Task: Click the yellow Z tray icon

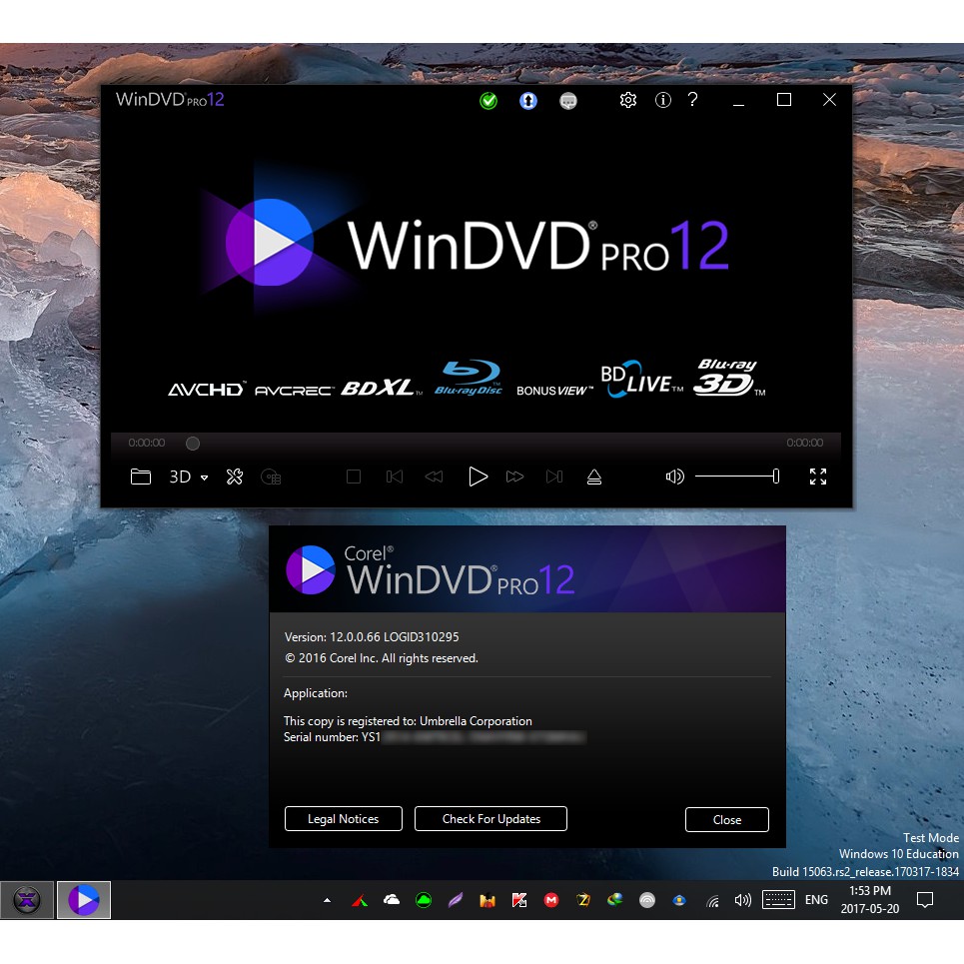Action: [x=583, y=901]
